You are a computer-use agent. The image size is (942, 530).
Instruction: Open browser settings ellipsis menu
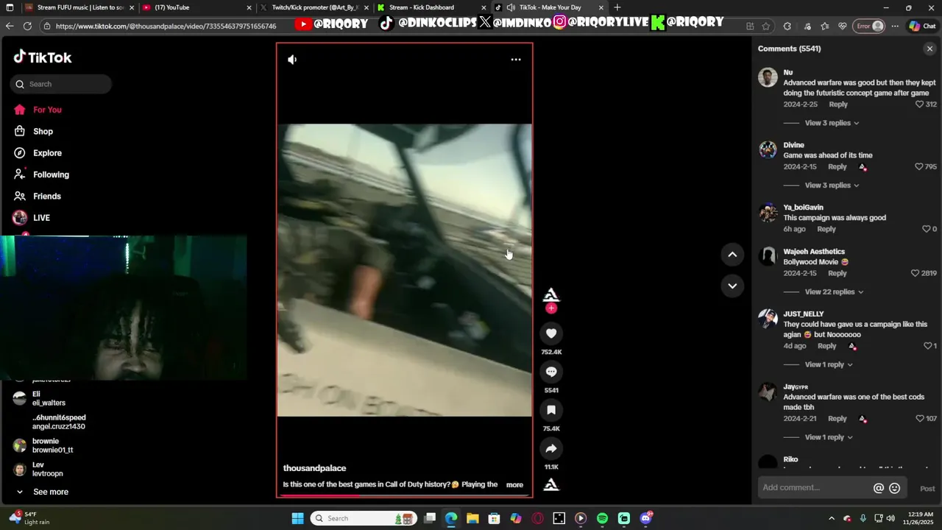click(895, 26)
